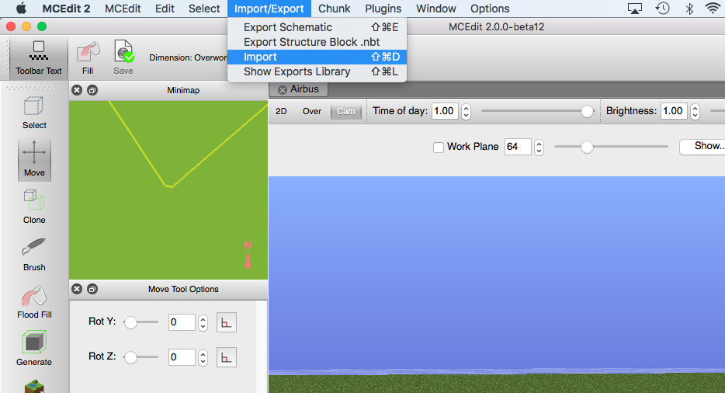This screenshot has width=725, height=393.
Task: Close the Minimap panel
Action: (x=77, y=90)
